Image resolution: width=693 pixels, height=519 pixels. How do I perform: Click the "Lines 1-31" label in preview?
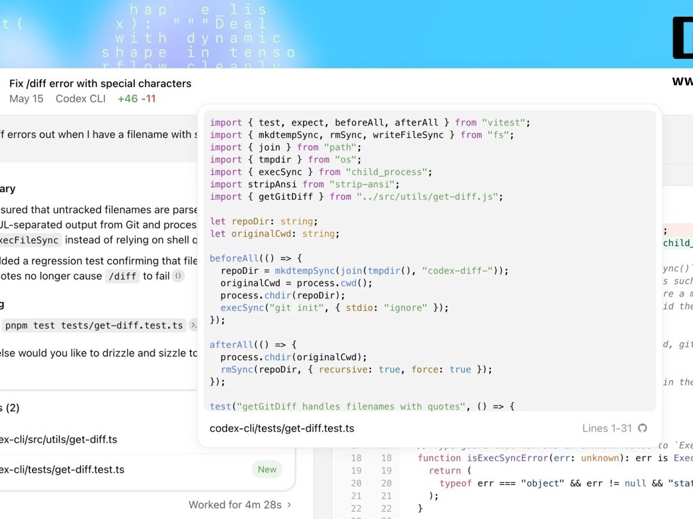pyautogui.click(x=606, y=429)
